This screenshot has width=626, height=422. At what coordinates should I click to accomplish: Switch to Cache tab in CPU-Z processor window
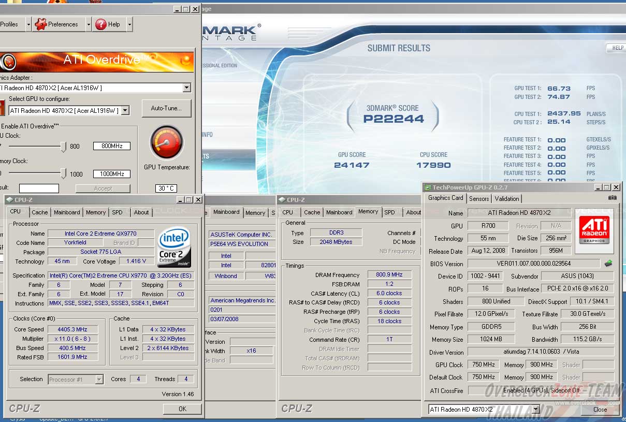pyautogui.click(x=39, y=212)
